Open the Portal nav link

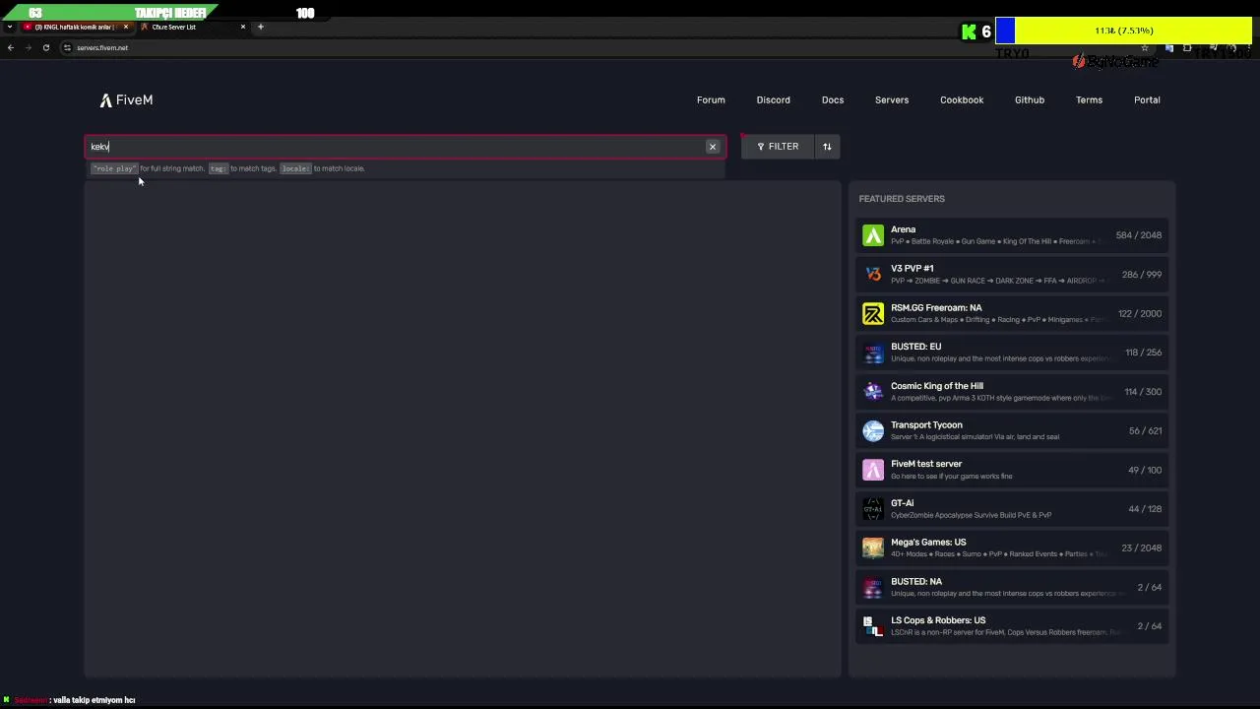coord(1147,99)
